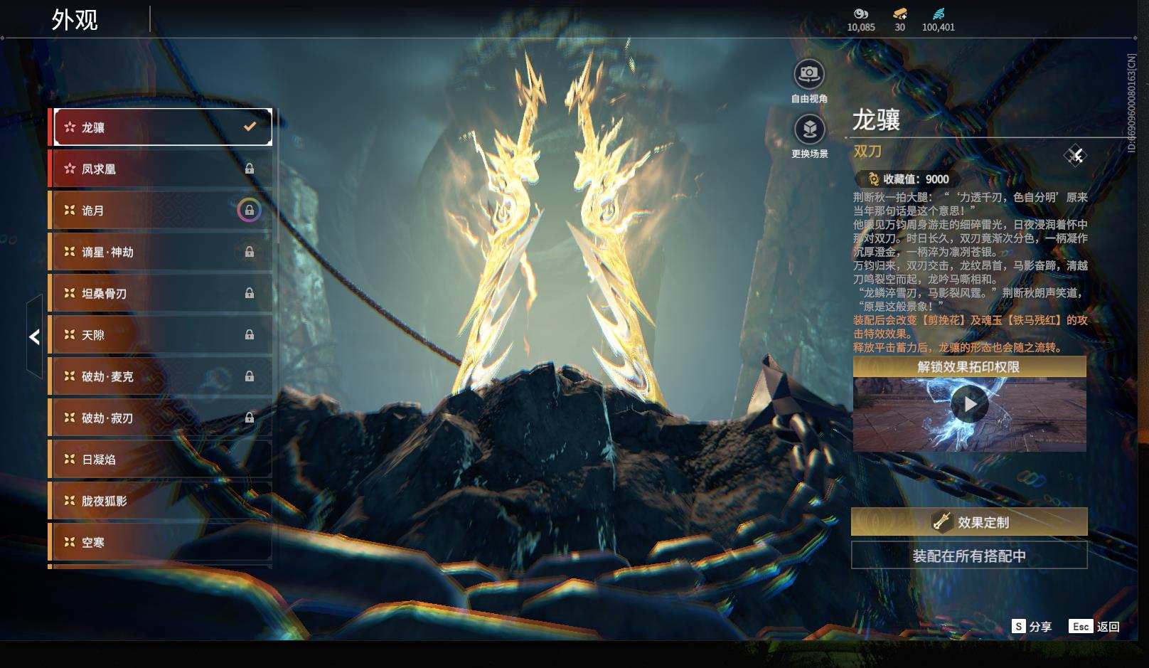The image size is (1149, 668).
Task: Collapse the skin list with left arrow
Action: pos(34,336)
